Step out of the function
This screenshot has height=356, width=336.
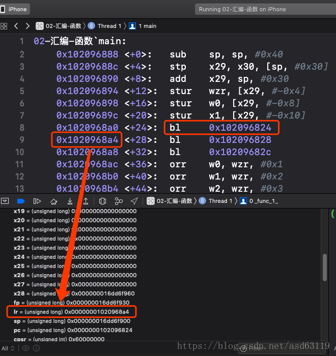pyautogui.click(x=86, y=201)
